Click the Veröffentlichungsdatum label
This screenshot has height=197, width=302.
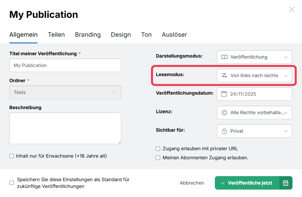(185, 93)
